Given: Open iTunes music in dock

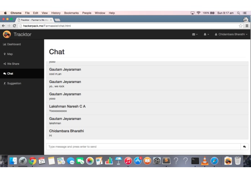Looking at the screenshot, I should [x=128, y=161].
